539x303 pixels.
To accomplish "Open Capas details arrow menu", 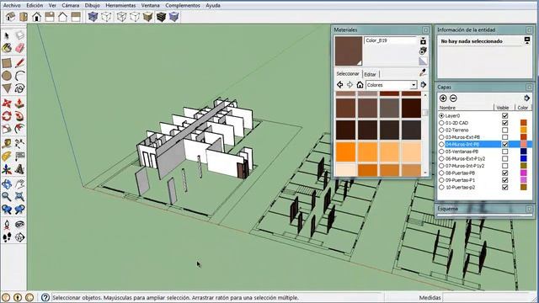I will coord(527,98).
